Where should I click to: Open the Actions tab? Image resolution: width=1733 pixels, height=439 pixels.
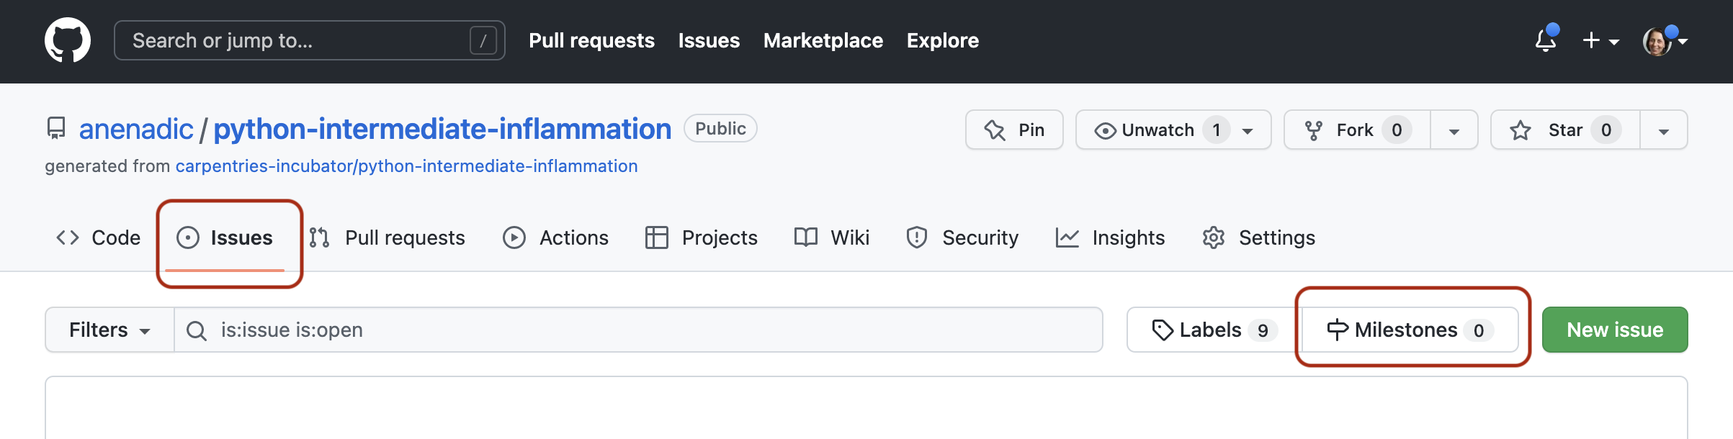pos(555,237)
